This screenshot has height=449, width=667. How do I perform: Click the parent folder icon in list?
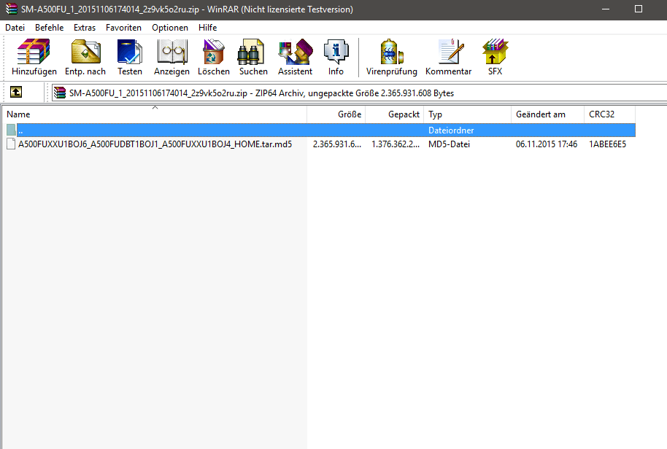(11, 130)
